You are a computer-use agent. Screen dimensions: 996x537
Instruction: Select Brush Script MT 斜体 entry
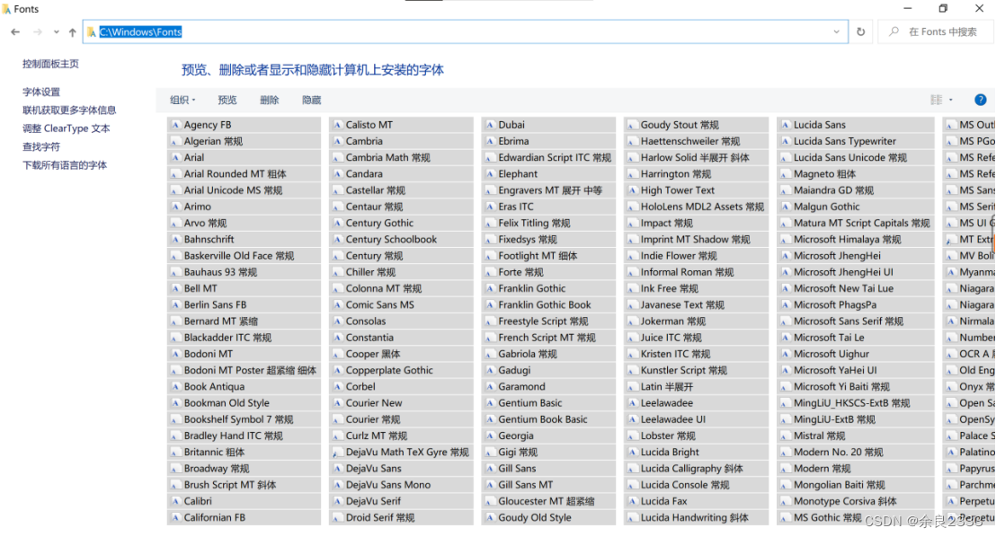tap(244, 485)
